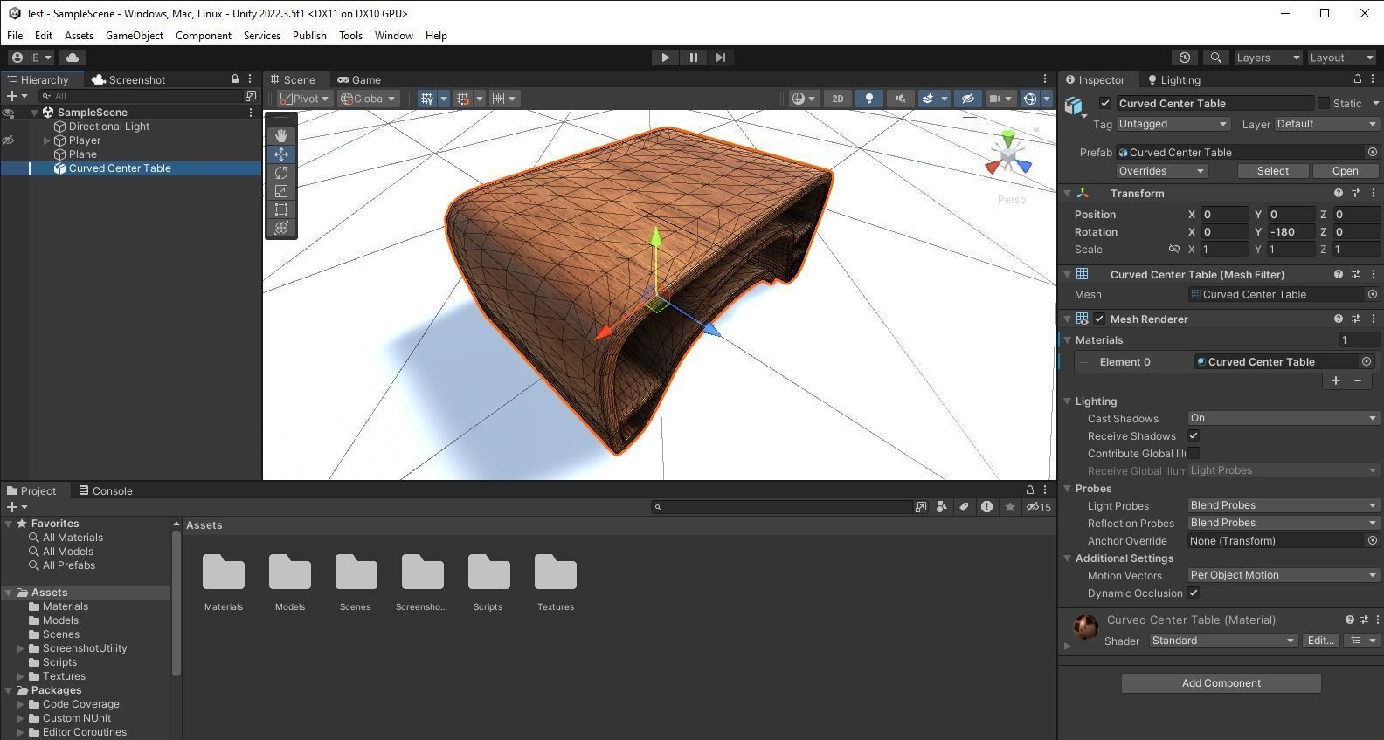
Task: Open the Tag dropdown
Action: (x=1173, y=124)
